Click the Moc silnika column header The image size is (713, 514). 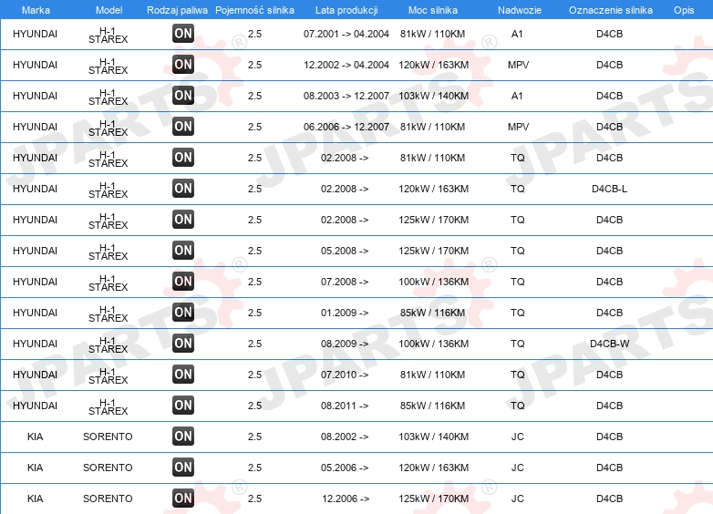[x=433, y=10]
